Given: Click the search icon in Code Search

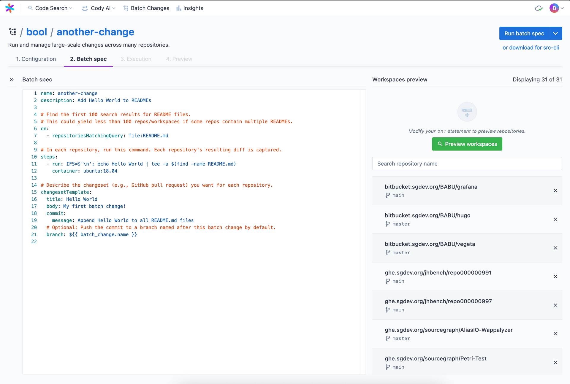Looking at the screenshot, I should click(x=30, y=8).
